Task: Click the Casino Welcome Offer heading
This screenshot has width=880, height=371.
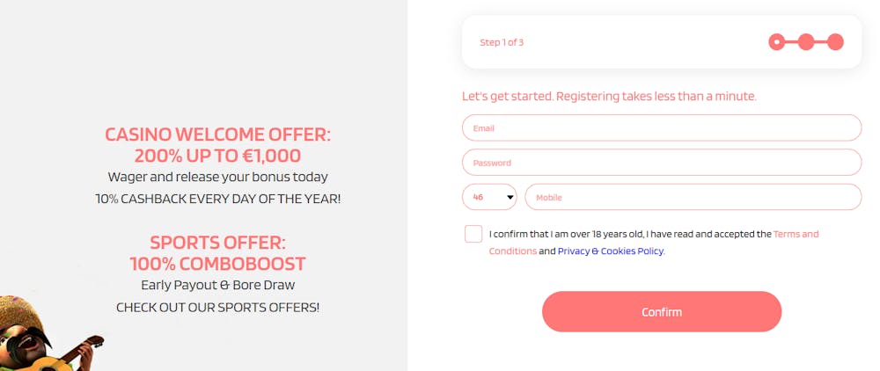Action: pyautogui.click(x=217, y=144)
